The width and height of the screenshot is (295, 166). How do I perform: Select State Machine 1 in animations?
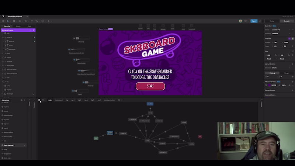(x=13, y=145)
